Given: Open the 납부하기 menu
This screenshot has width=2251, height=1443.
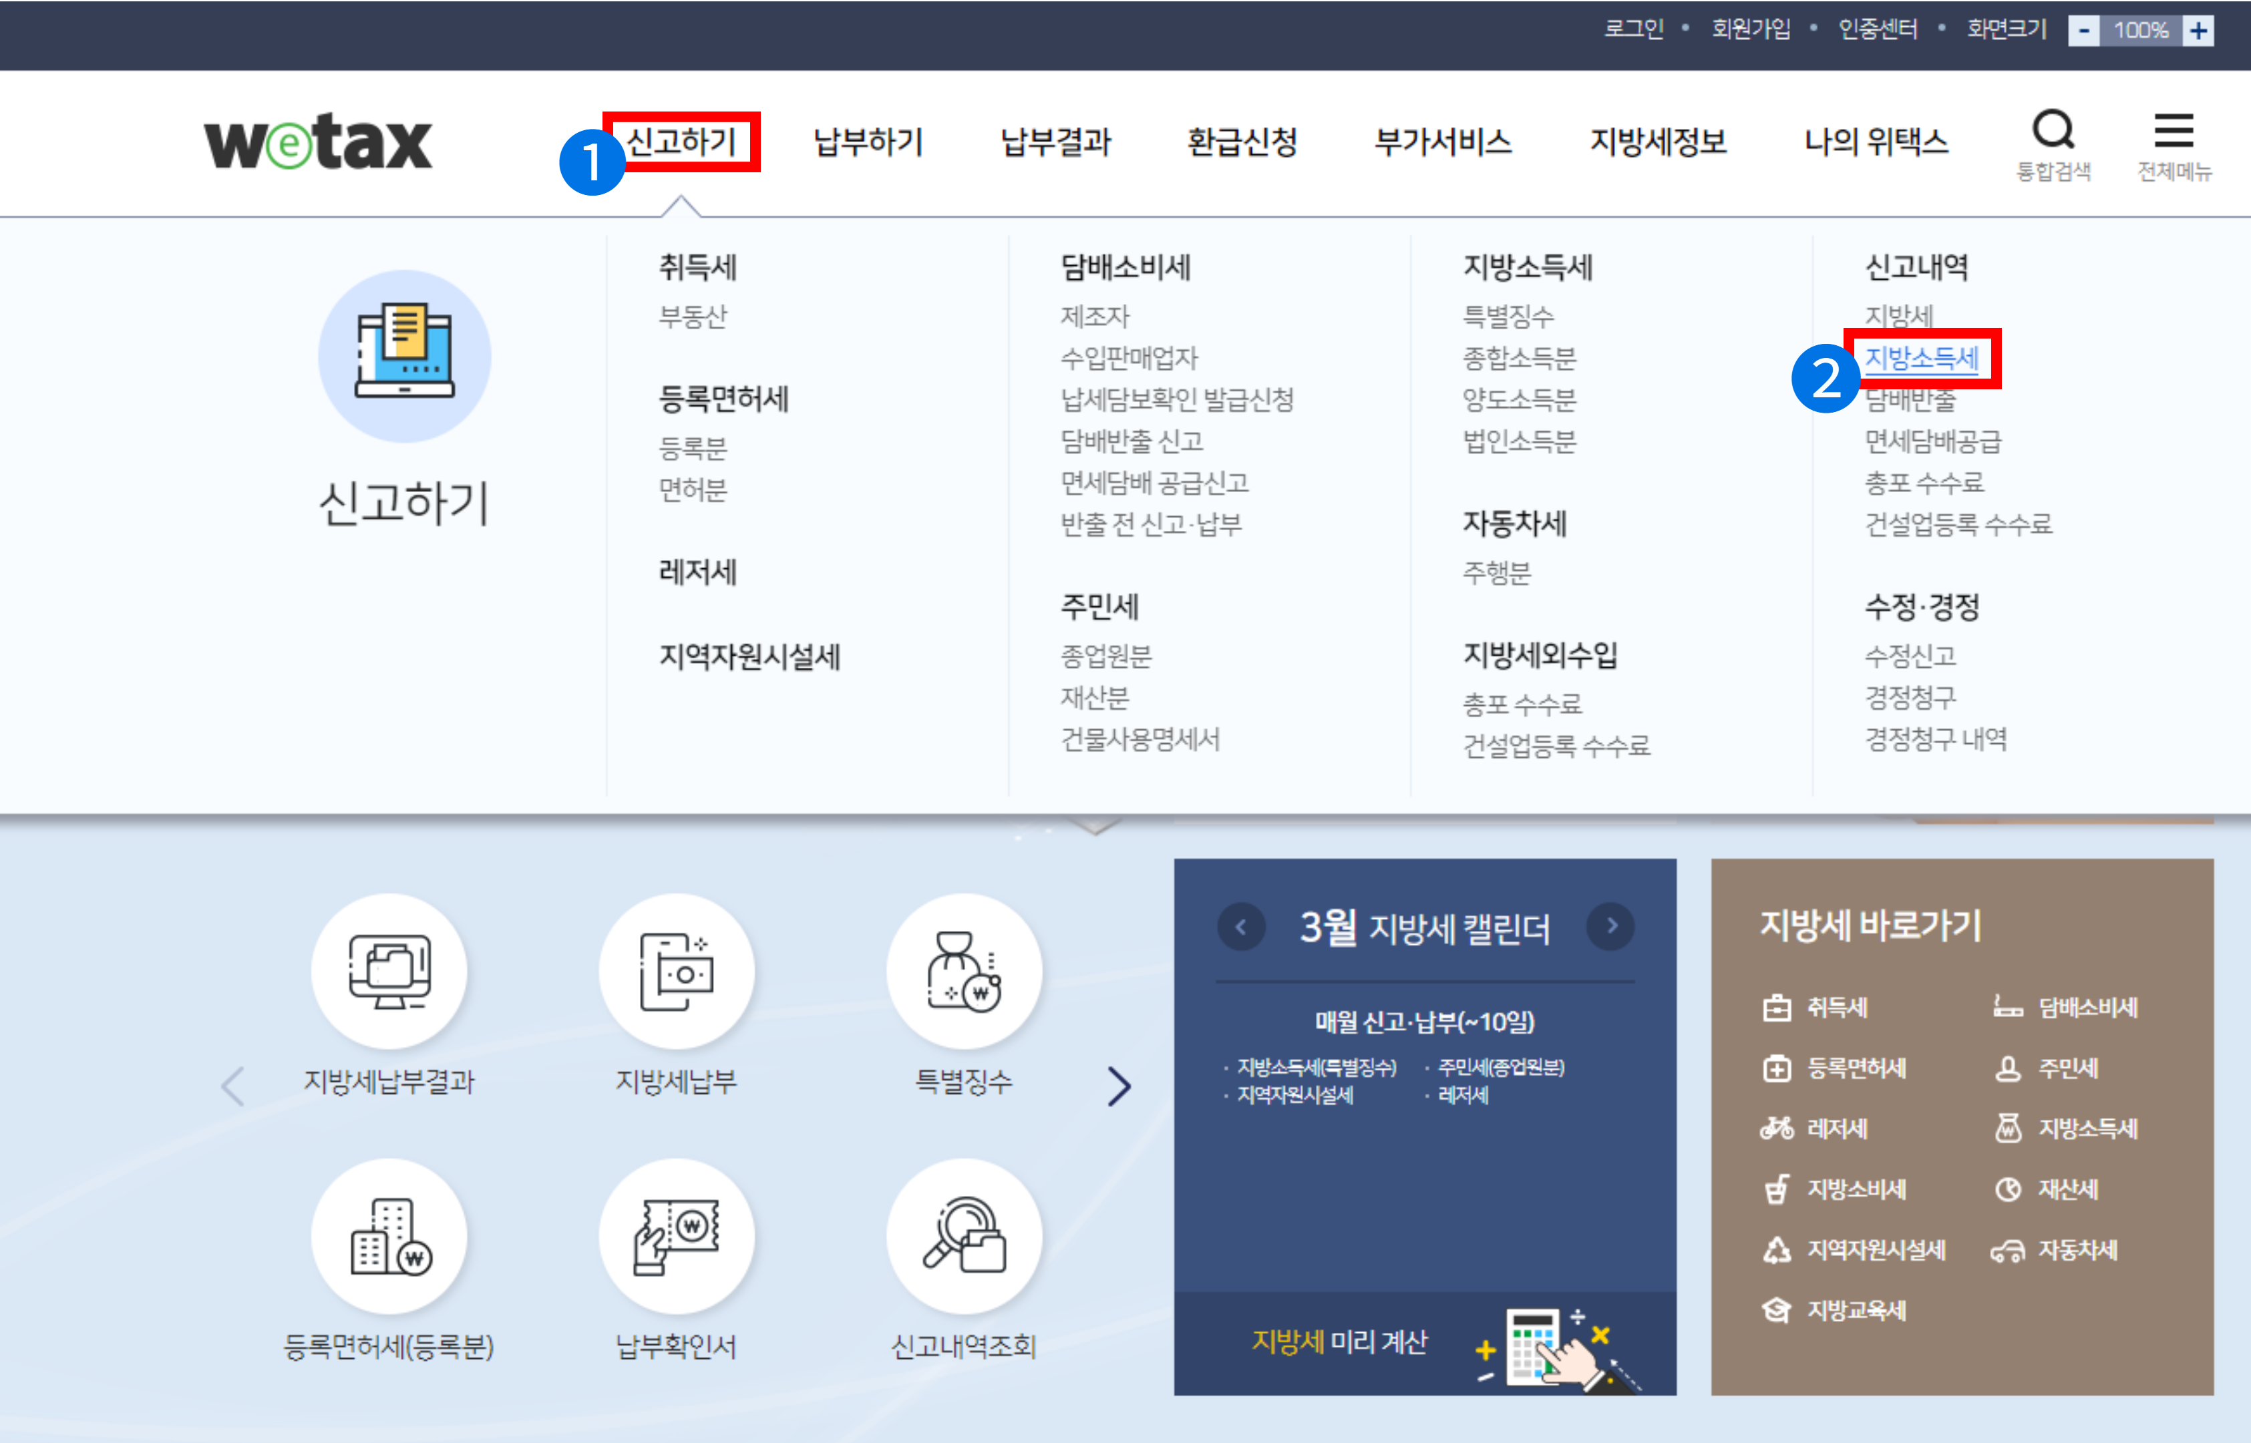Looking at the screenshot, I should click(868, 142).
